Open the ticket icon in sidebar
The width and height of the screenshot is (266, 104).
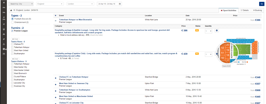point(4,39)
